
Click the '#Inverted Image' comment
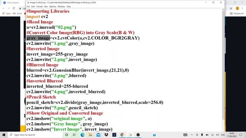point(43,49)
